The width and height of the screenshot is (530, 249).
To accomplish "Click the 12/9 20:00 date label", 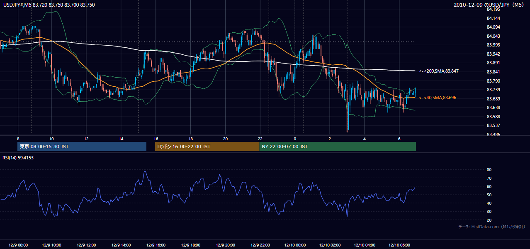I will tap(225, 245).
